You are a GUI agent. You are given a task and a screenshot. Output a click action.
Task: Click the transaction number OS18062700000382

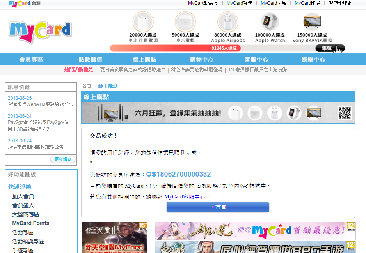tap(179, 174)
